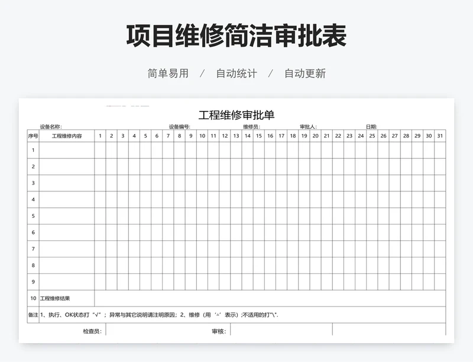This screenshot has width=473, height=362.
Task: Select day column header 15
Action: tap(259, 136)
